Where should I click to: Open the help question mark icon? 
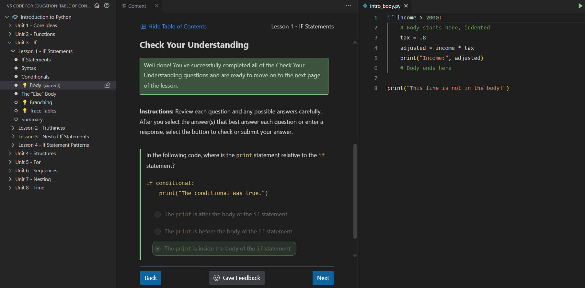click(107, 5)
